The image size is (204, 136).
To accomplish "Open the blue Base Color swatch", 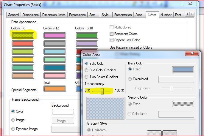I will tap(183, 69).
